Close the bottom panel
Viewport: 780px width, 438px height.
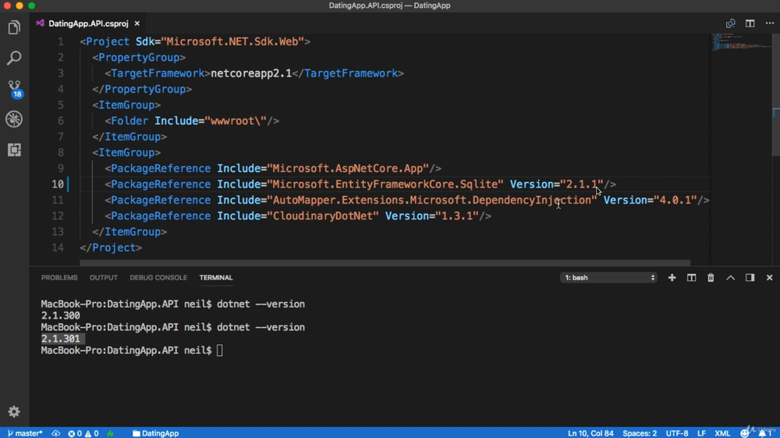(x=770, y=278)
